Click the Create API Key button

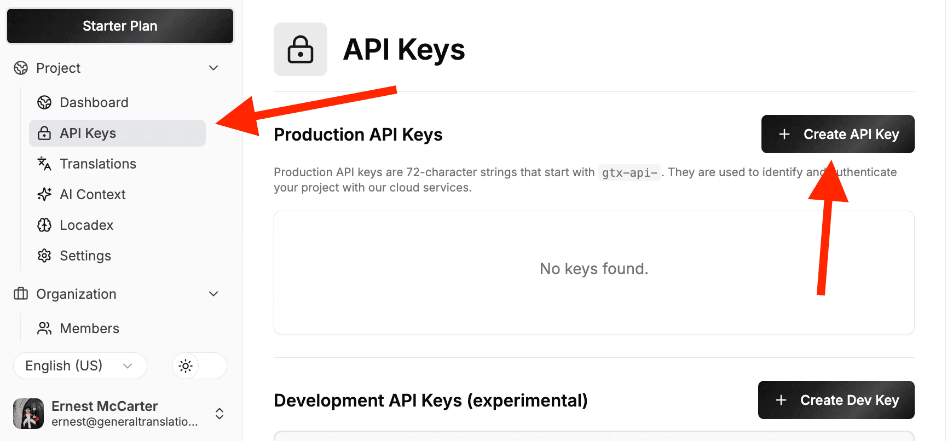(x=838, y=134)
